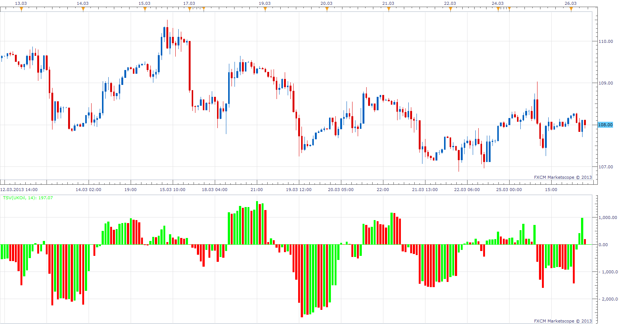Click FXCM Marketscope copyright in TSV panel
The image size is (619, 324).
[x=563, y=321]
